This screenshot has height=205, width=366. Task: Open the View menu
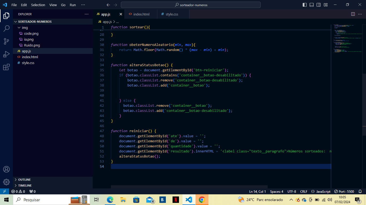(x=53, y=5)
